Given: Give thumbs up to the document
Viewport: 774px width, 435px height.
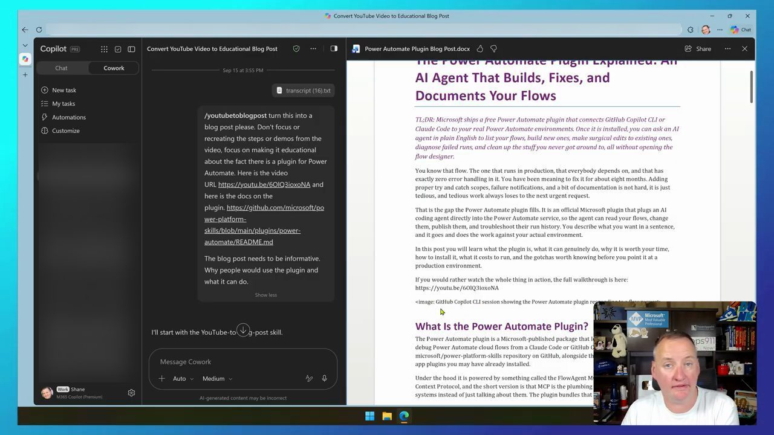Looking at the screenshot, I should (480, 49).
